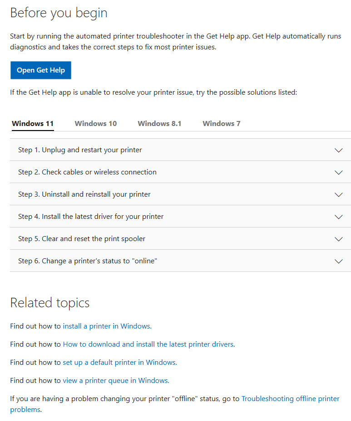351x421 pixels.
Task: Switch to the Windows 10 tab
Action: [95, 123]
